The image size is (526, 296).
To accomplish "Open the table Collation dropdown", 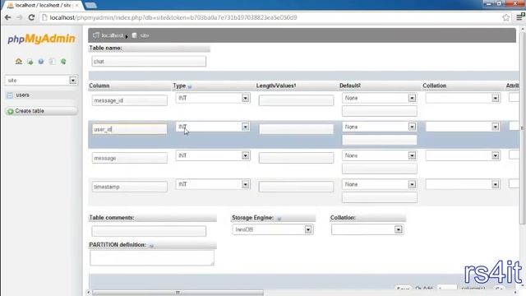I will (398, 229).
